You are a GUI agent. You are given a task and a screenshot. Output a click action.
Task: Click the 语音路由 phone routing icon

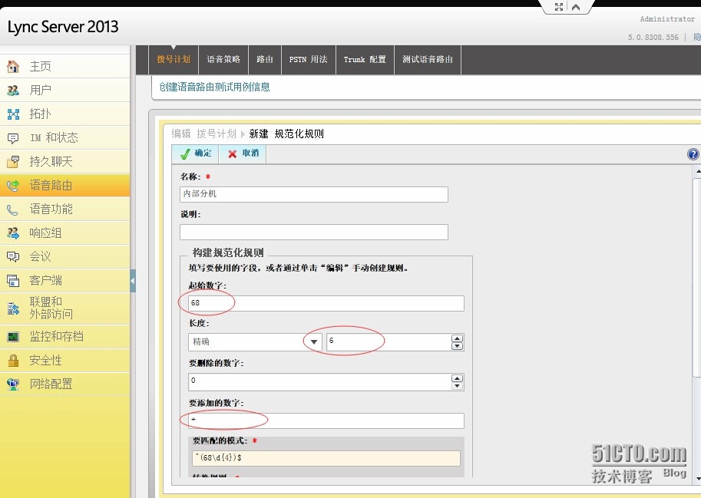coord(13,186)
